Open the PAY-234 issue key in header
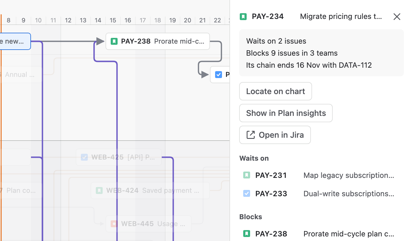Image resolution: width=413 pixels, height=241 pixels. [x=268, y=16]
